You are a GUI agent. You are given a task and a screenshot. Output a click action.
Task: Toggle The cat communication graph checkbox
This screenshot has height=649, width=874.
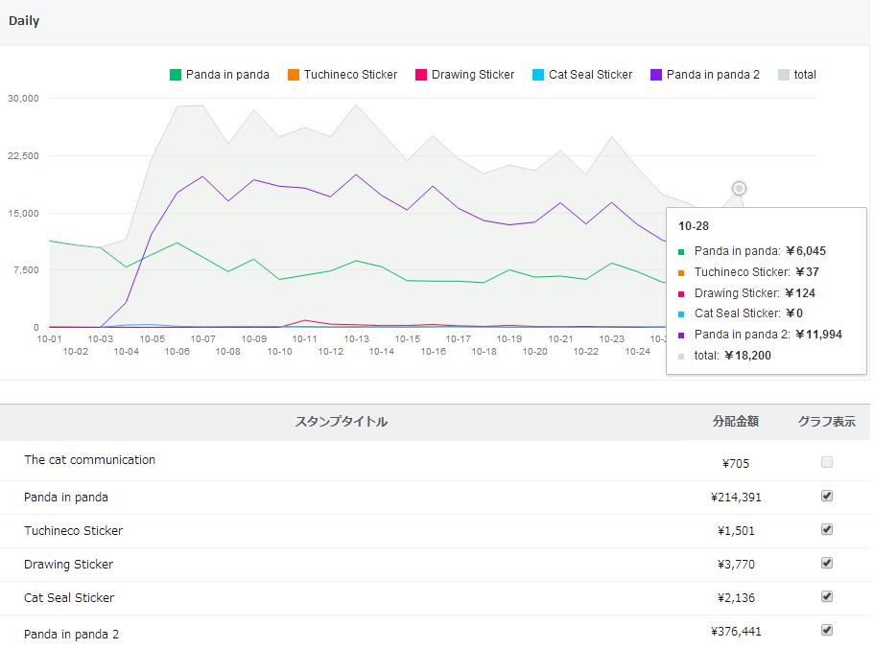827,462
